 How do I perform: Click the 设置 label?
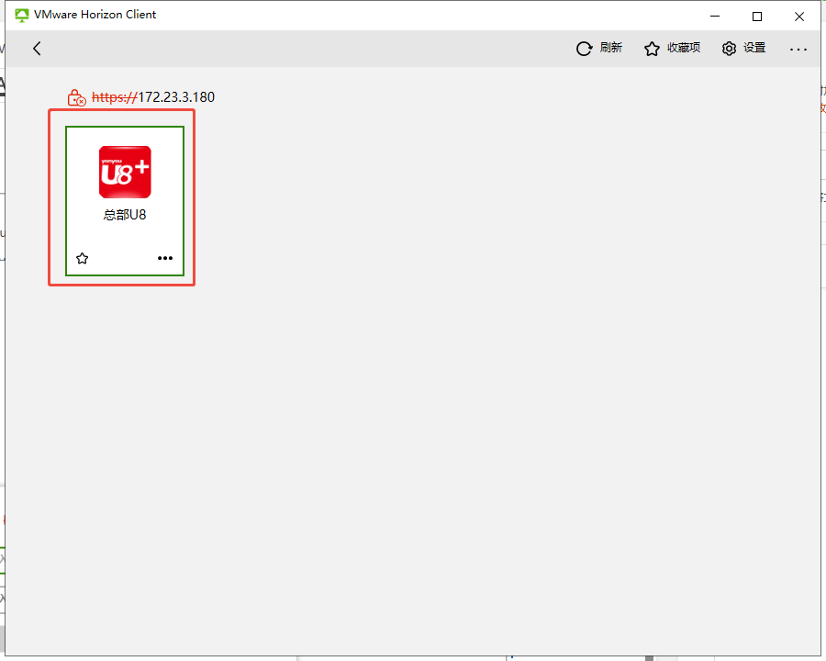tap(754, 48)
